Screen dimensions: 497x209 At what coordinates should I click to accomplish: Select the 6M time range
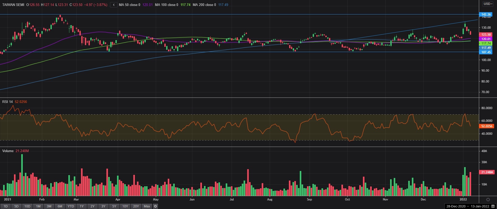pyautogui.click(x=60, y=206)
